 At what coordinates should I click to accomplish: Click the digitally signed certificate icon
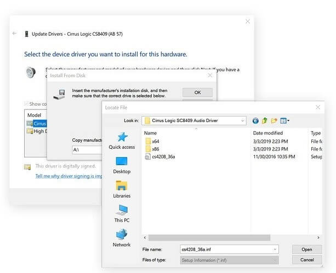point(27,167)
